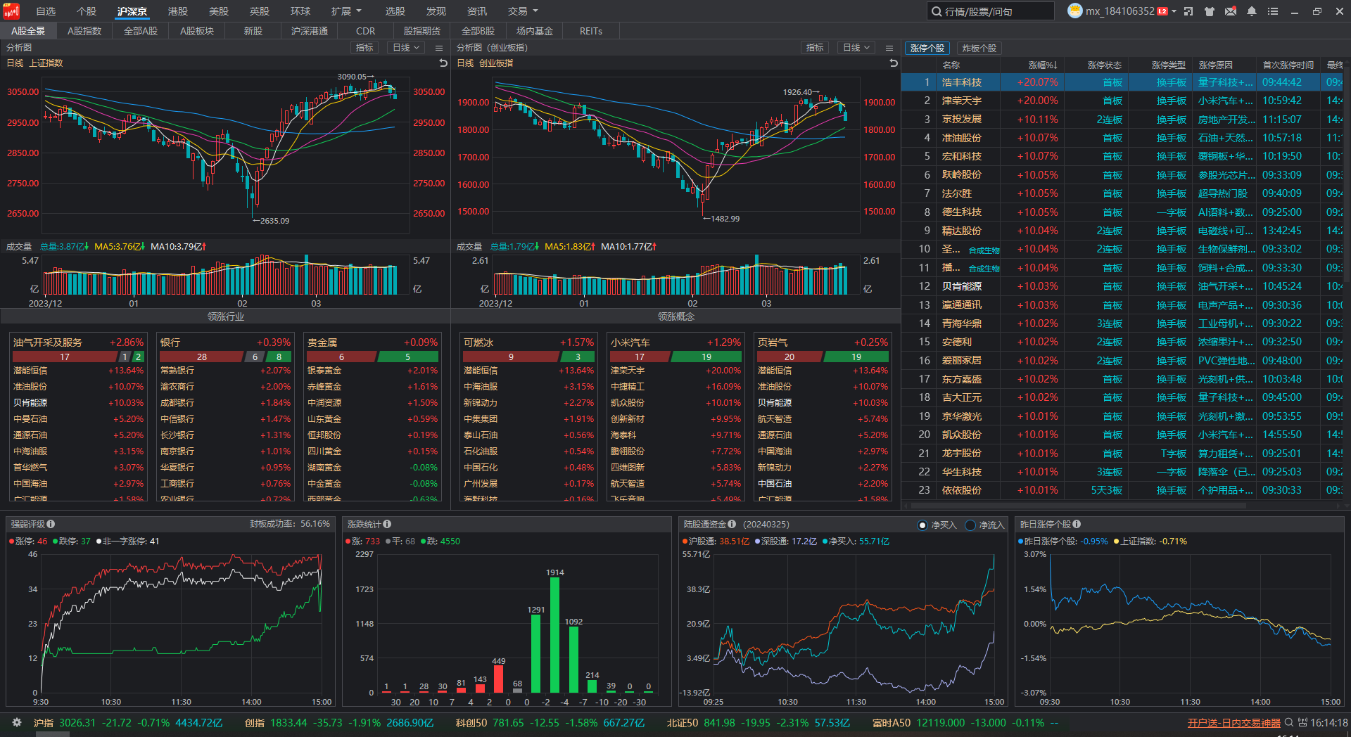Click 小米汽车 up-down ratio bar
Viewport: 1351px width, 737px height.
point(675,357)
